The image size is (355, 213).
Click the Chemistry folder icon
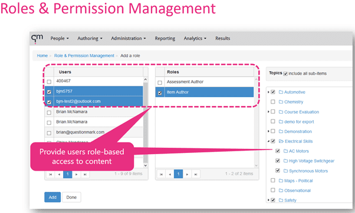[281, 102]
